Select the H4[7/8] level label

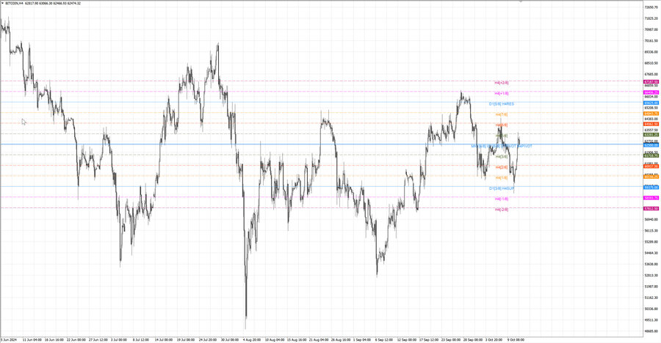click(502, 114)
